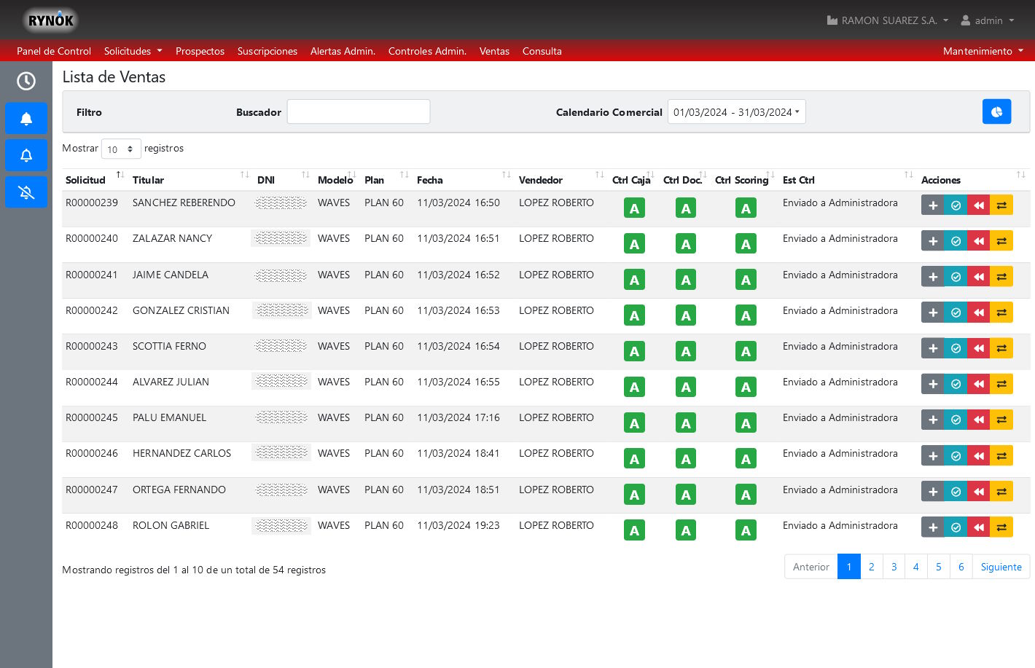Go to Alertas Admin. section
This screenshot has width=1035, height=668.
[343, 51]
